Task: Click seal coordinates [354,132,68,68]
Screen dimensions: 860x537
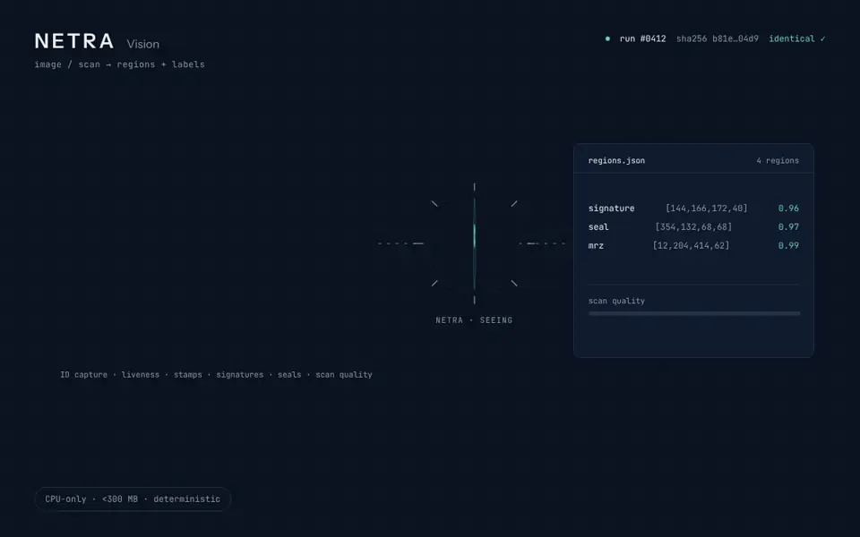Action: pos(693,226)
